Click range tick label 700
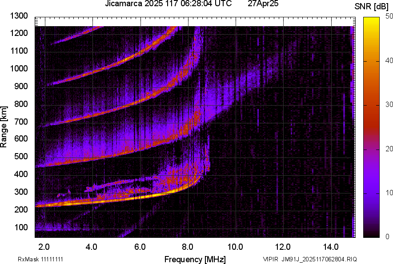 pyautogui.click(x=21, y=122)
